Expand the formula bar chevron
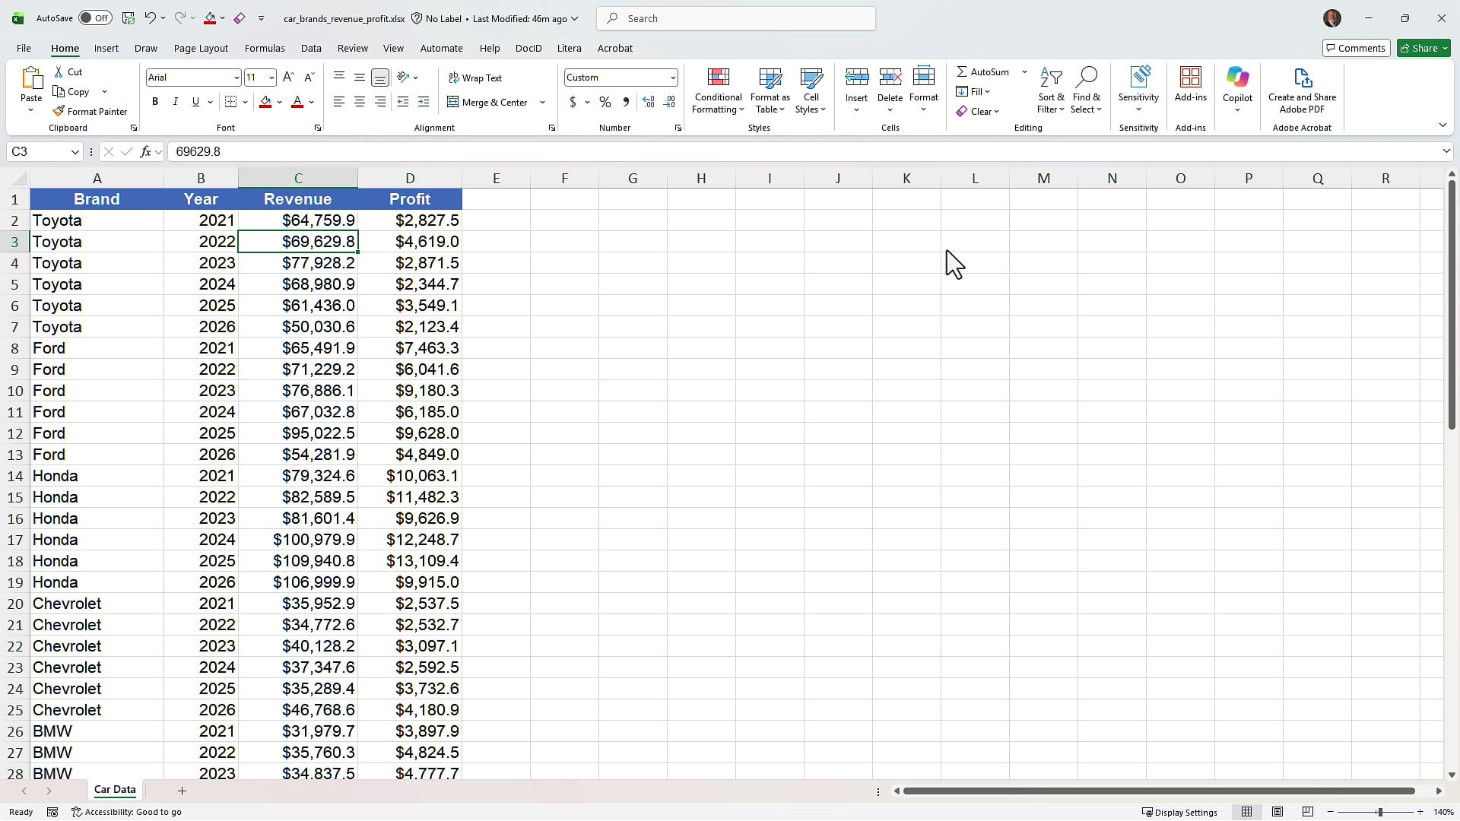 click(x=1446, y=151)
